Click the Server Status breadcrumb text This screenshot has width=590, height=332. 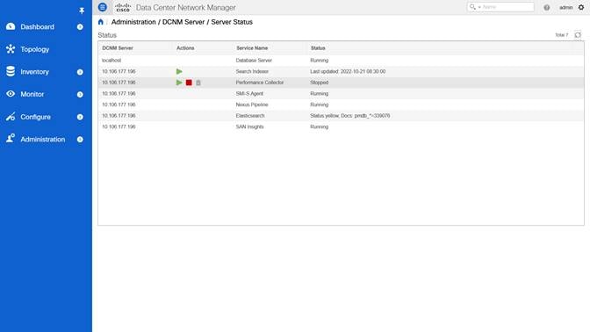232,22
